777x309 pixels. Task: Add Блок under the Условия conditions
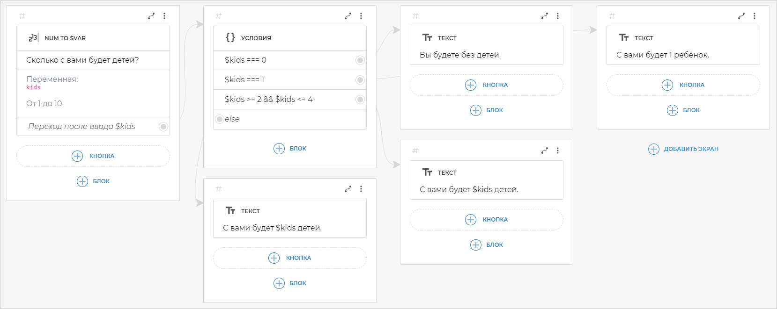pyautogui.click(x=290, y=149)
